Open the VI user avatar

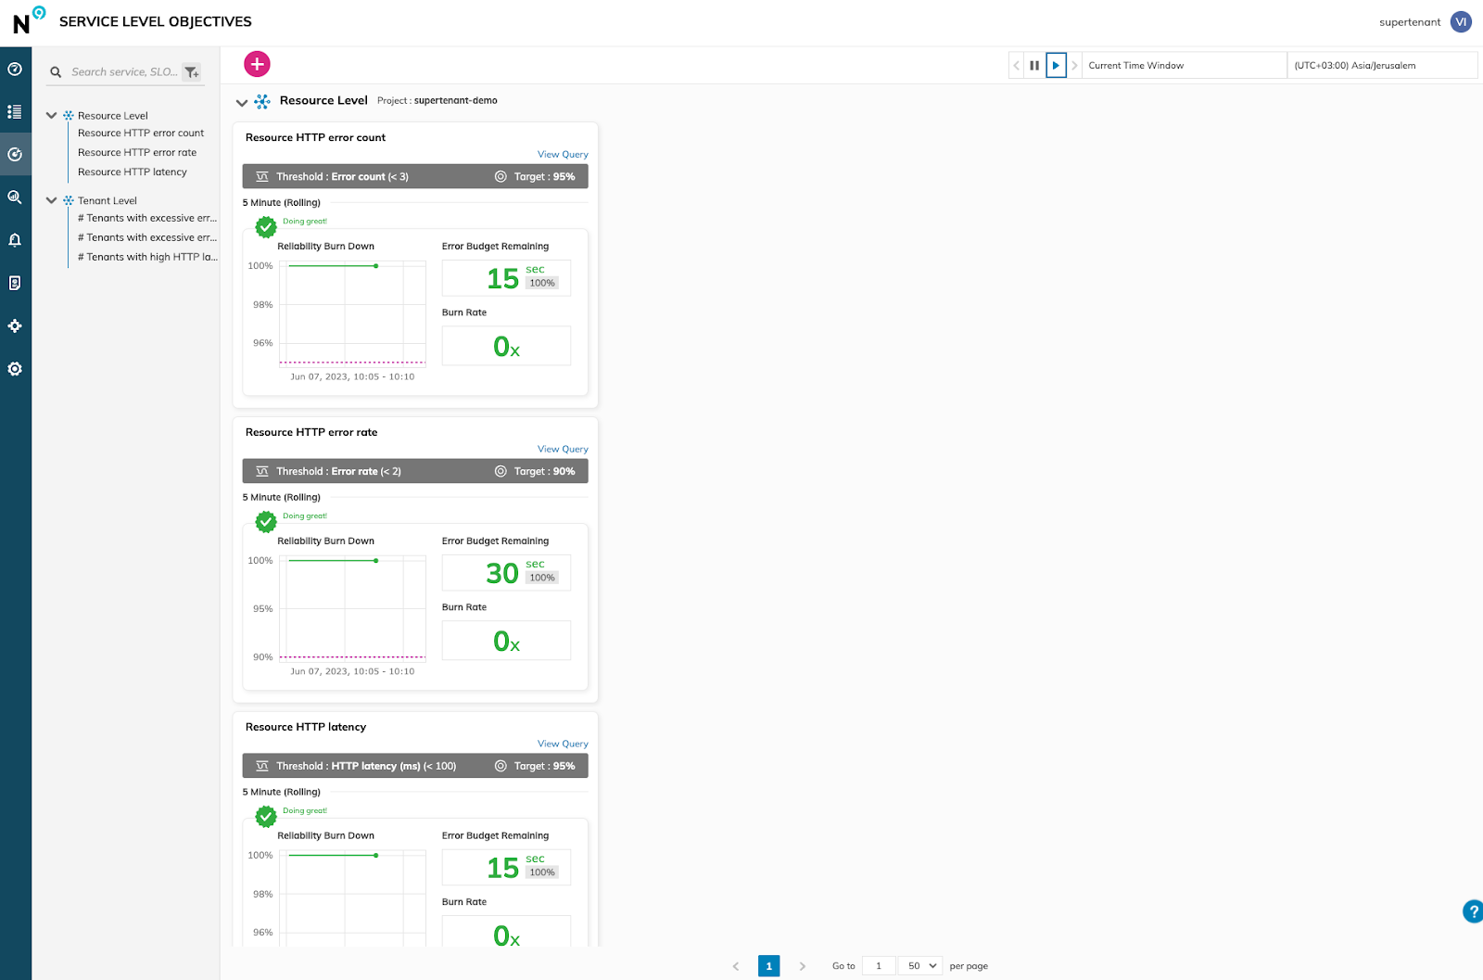pyautogui.click(x=1461, y=22)
